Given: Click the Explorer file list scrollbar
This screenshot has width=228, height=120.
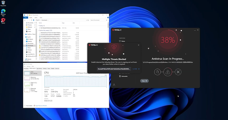Looking at the screenshot, I should click(x=108, y=25).
